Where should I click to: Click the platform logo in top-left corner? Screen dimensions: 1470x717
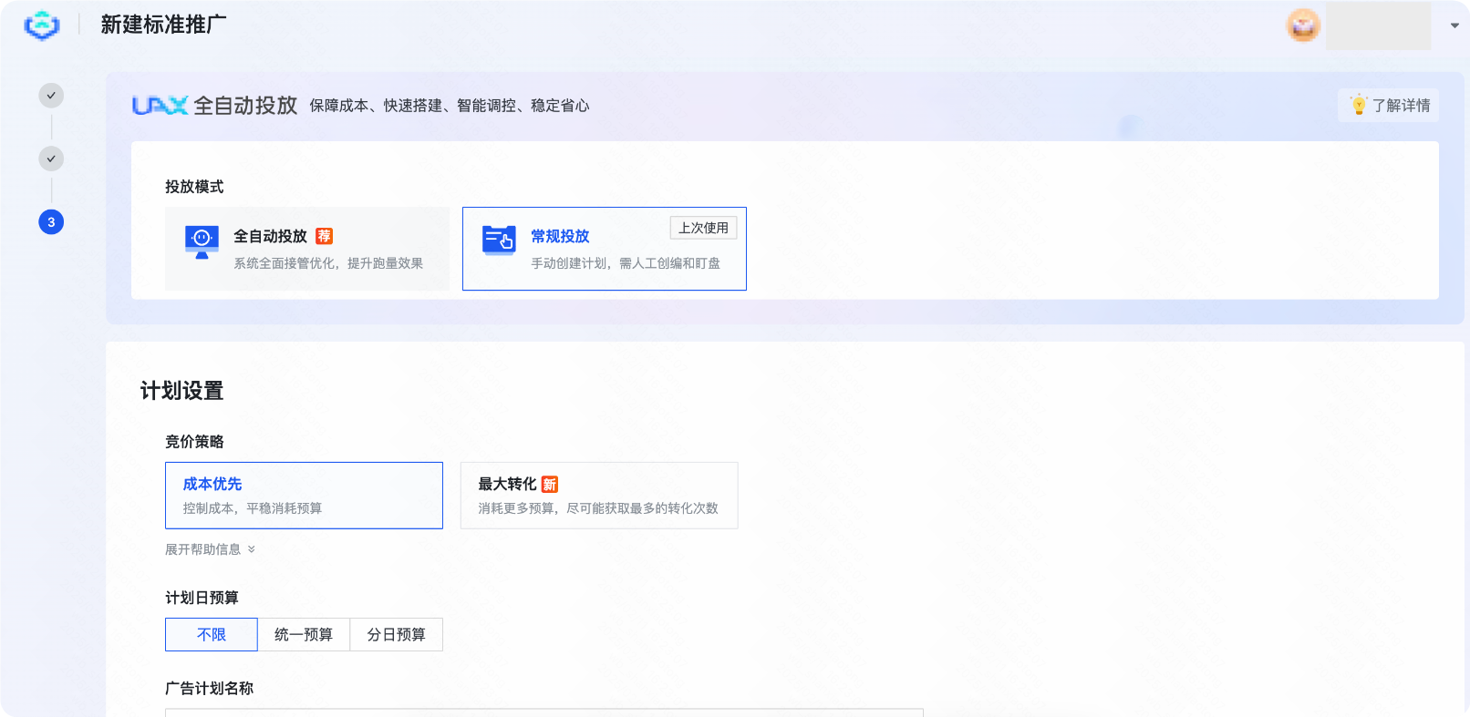click(x=42, y=26)
